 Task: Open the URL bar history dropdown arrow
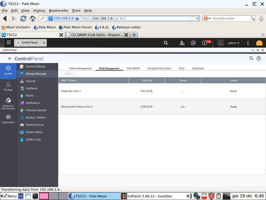click(x=197, y=18)
